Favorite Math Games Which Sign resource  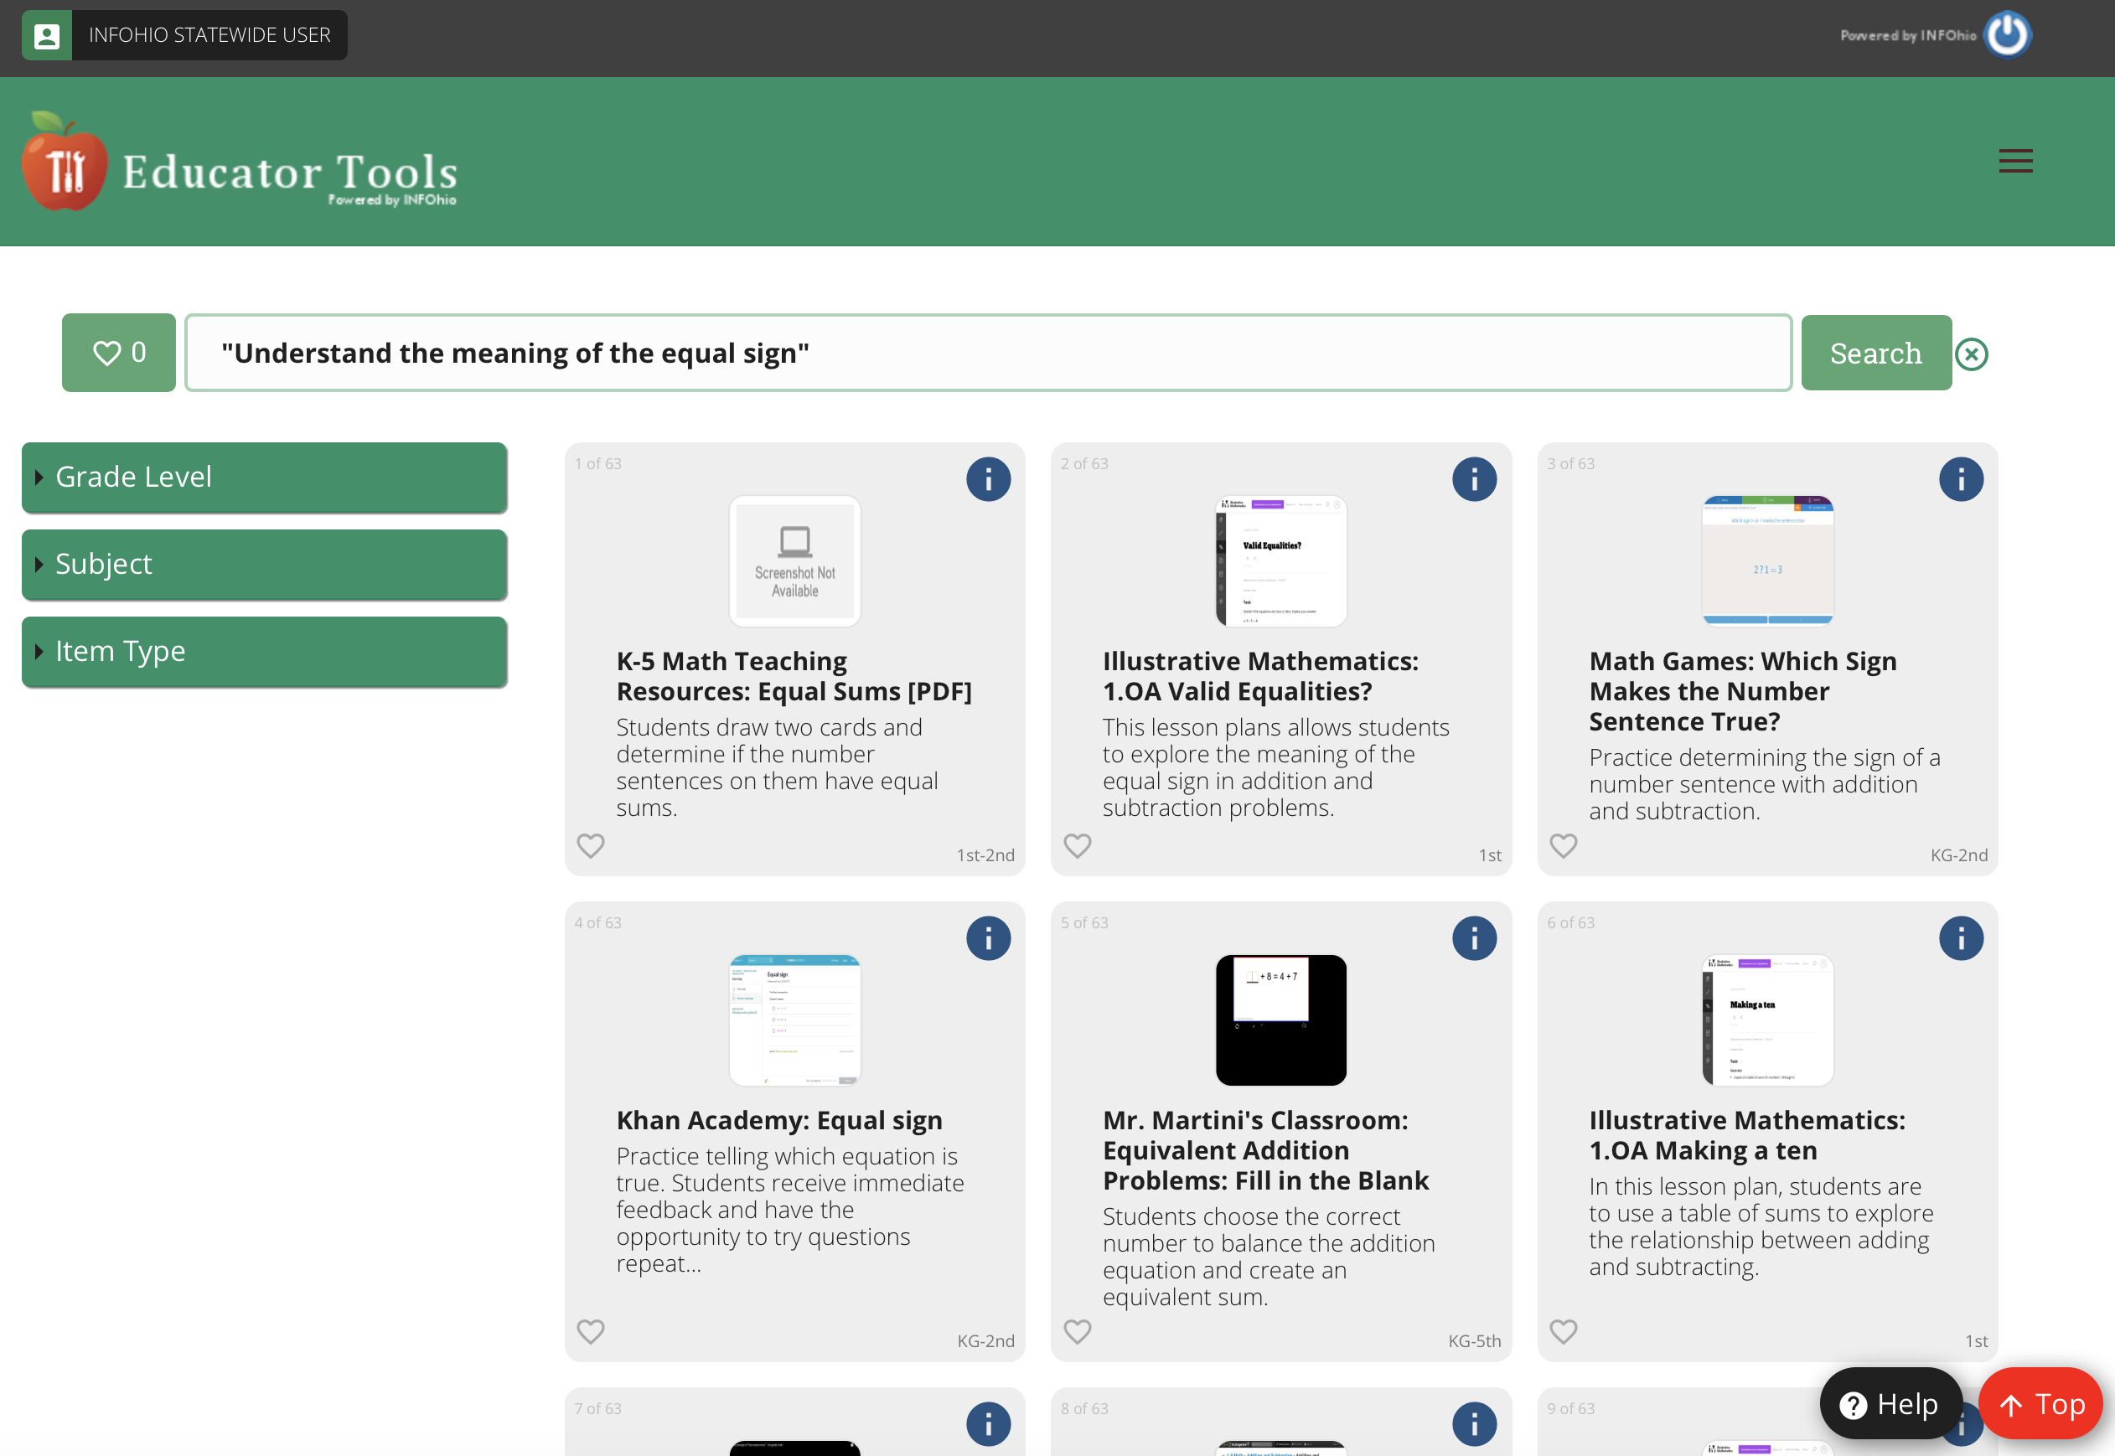(1564, 845)
